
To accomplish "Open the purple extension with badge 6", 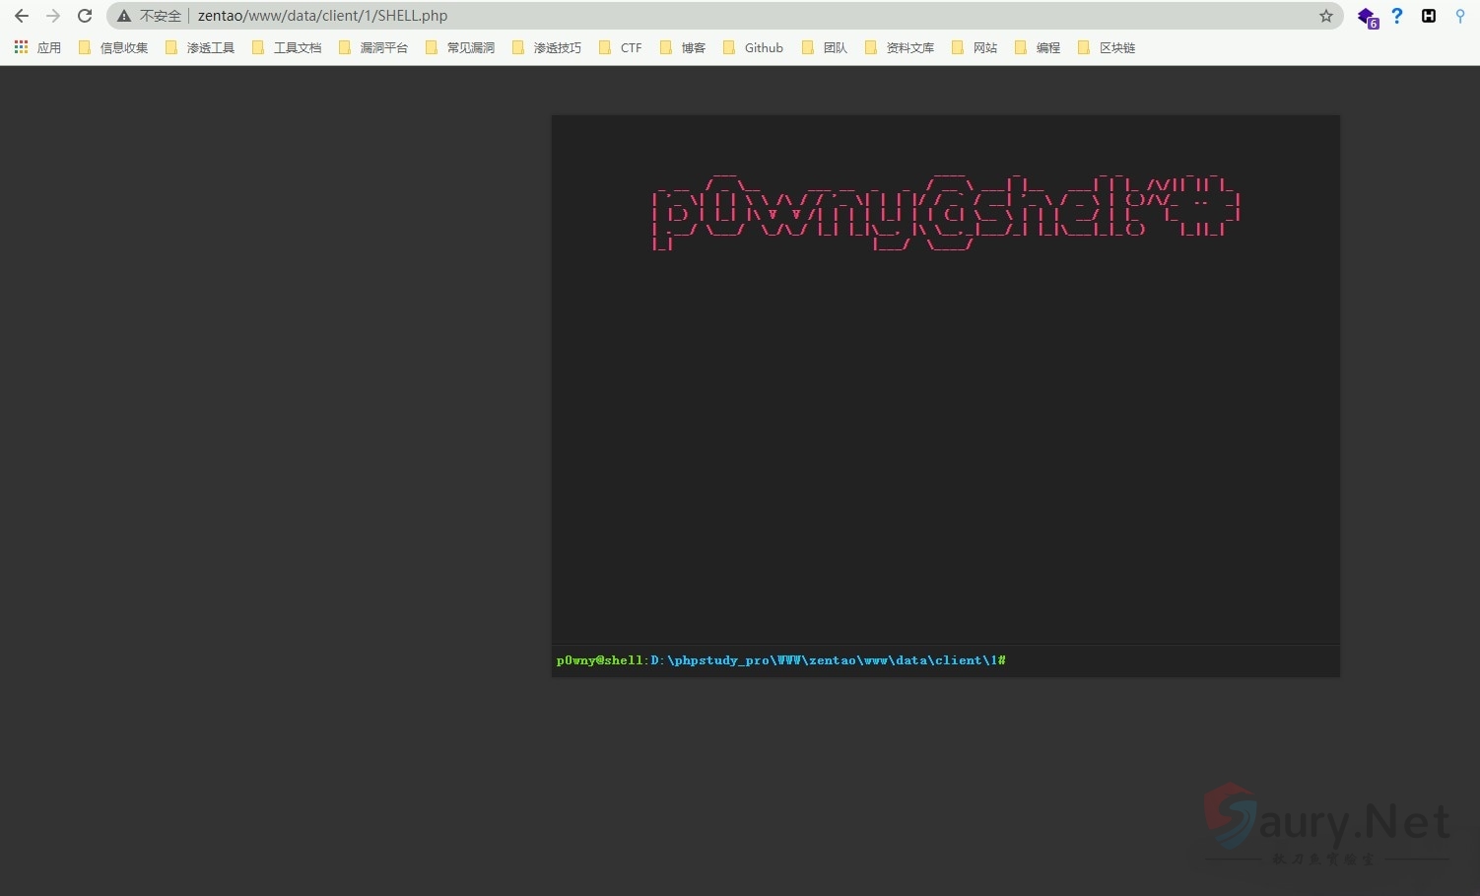I will [x=1367, y=17].
